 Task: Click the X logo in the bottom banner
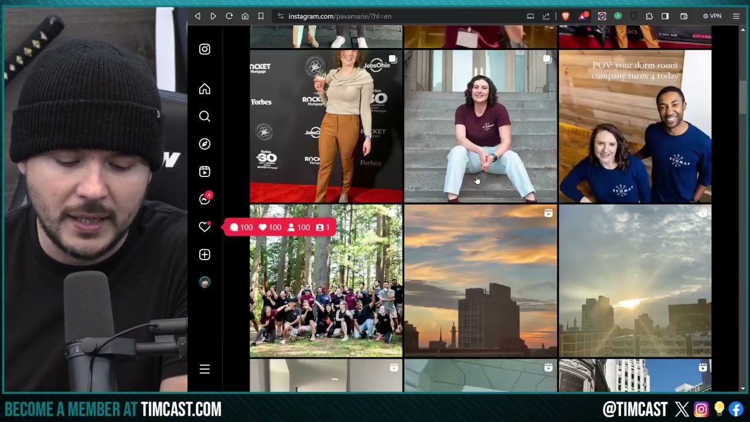682,409
